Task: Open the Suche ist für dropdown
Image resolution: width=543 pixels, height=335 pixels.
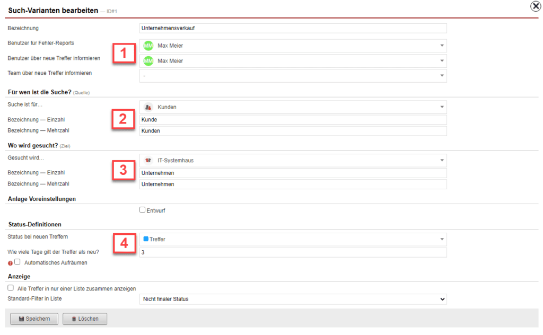Action: click(442, 107)
